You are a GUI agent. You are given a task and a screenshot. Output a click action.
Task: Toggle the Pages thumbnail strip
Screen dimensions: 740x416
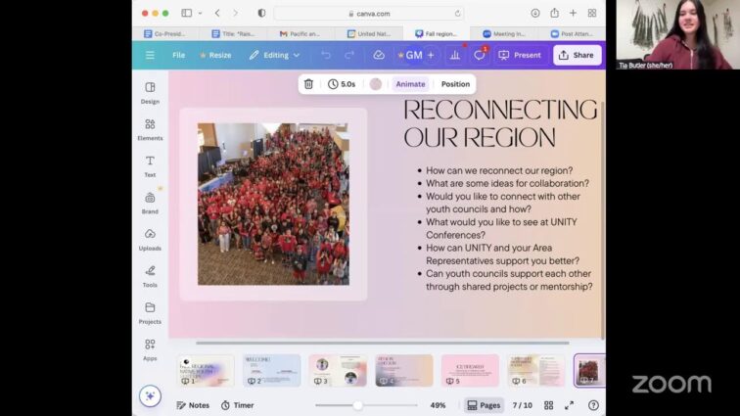(484, 405)
